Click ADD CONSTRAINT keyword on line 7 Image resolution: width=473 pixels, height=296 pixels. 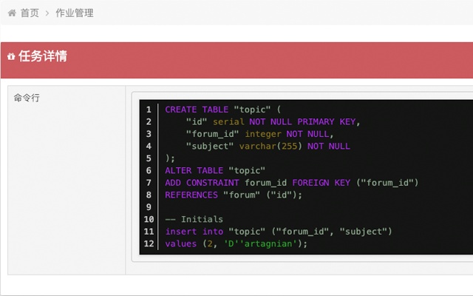[x=202, y=183]
